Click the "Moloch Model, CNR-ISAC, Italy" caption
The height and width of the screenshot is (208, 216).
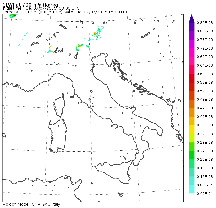(x=31, y=204)
